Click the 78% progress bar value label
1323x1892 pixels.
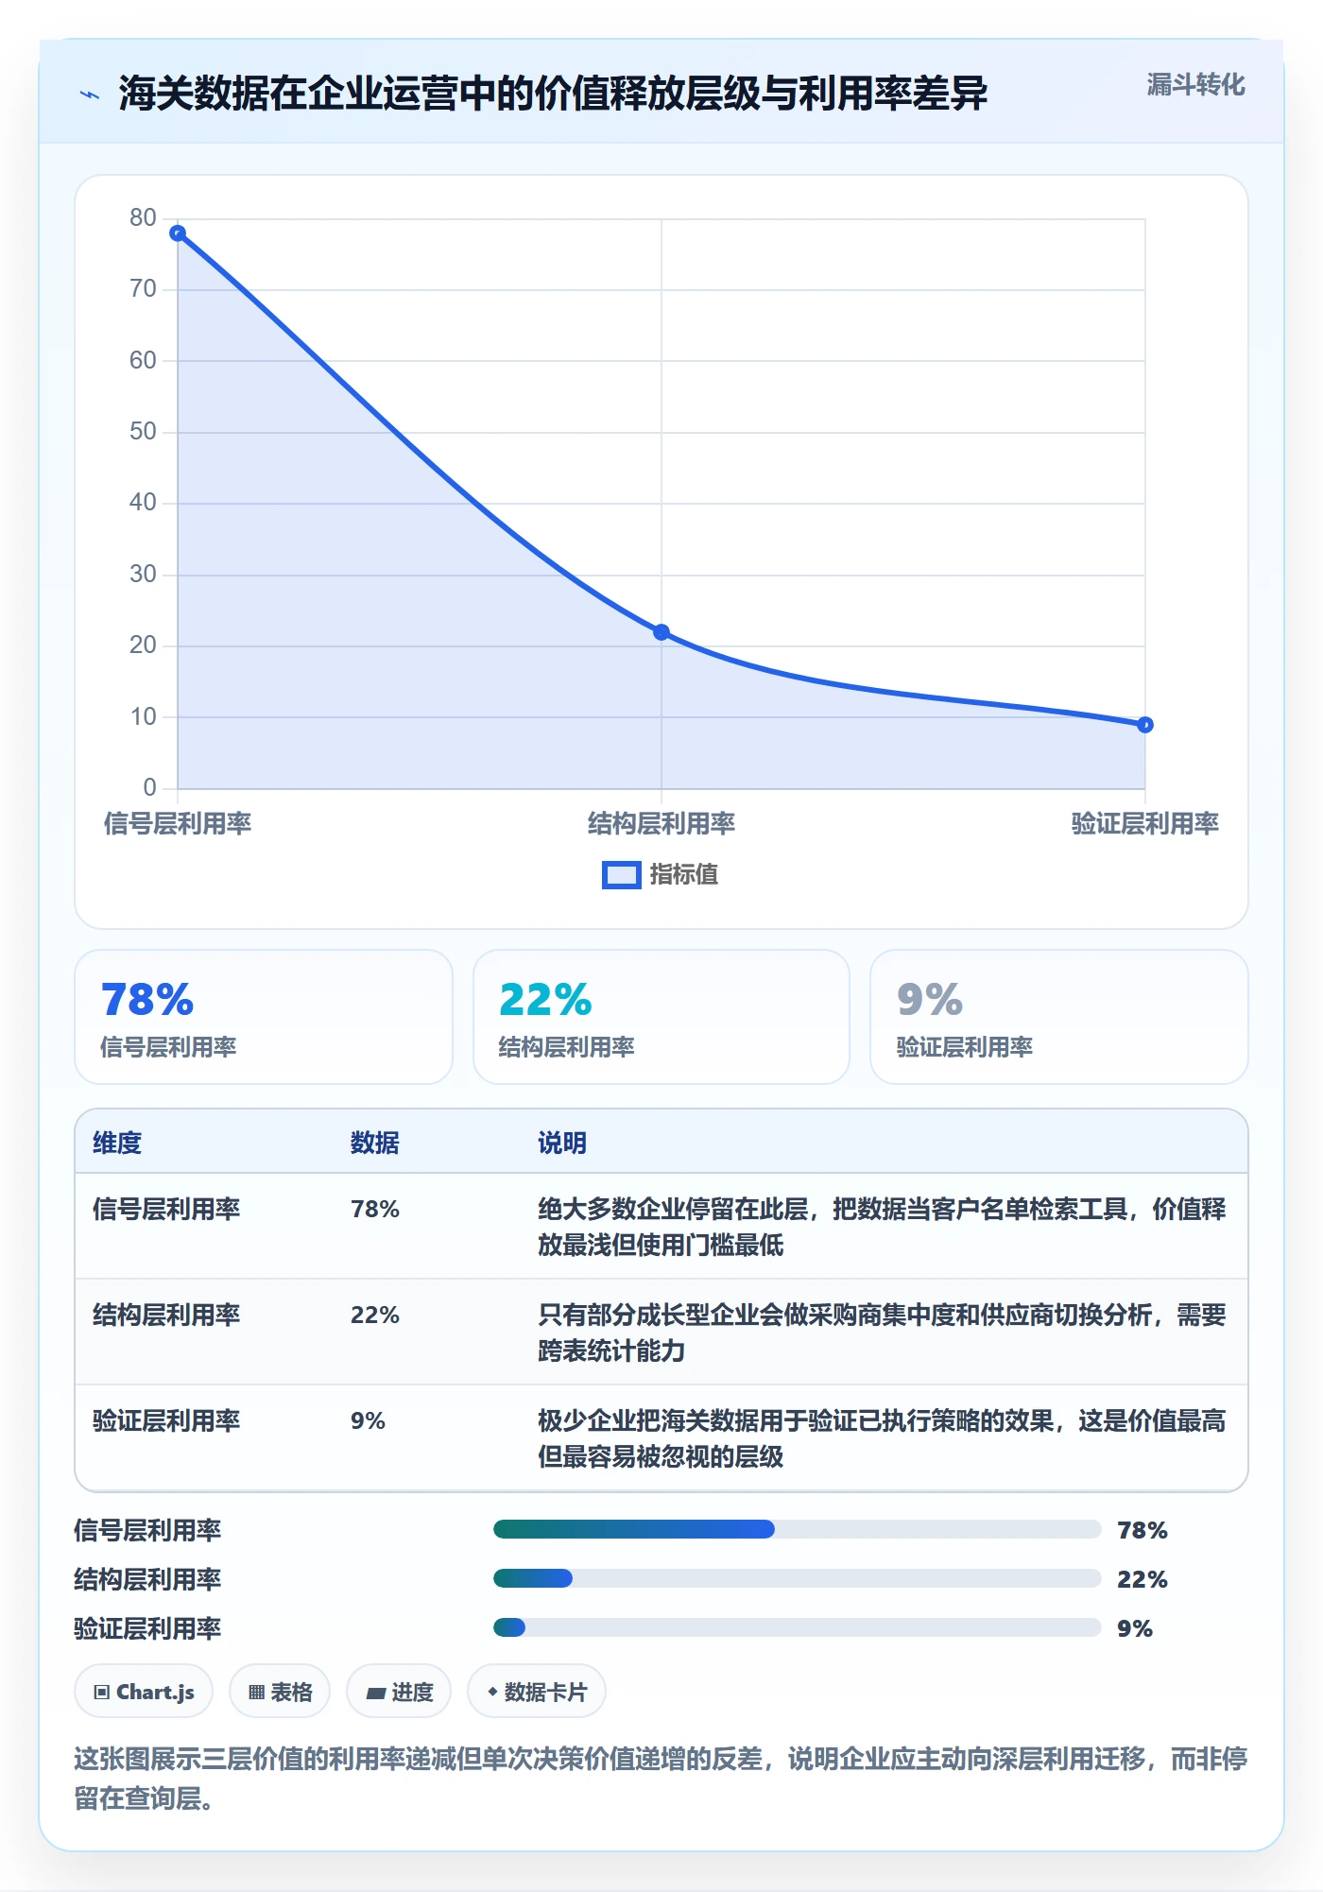coord(1143,1530)
